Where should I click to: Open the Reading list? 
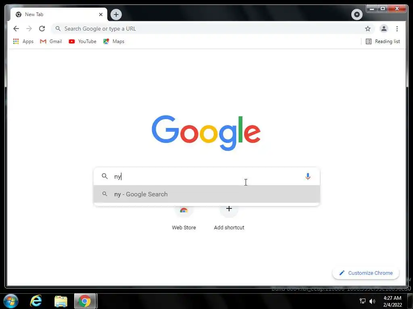pyautogui.click(x=383, y=41)
